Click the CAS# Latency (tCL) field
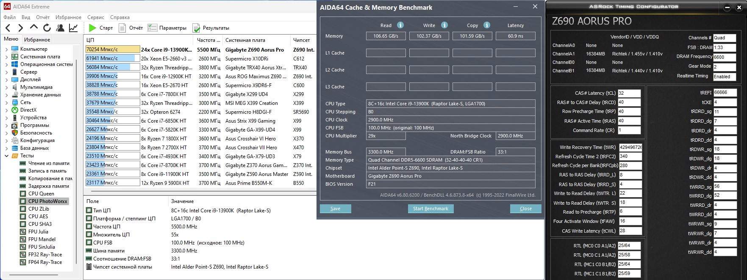Screen dimensions: 747x280 [x=629, y=93]
